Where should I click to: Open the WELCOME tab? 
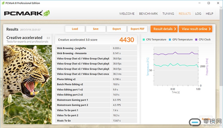[x=127, y=13]
